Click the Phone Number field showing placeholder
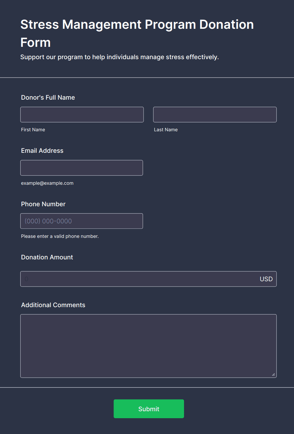Image resolution: width=294 pixels, height=434 pixels. tap(82, 221)
